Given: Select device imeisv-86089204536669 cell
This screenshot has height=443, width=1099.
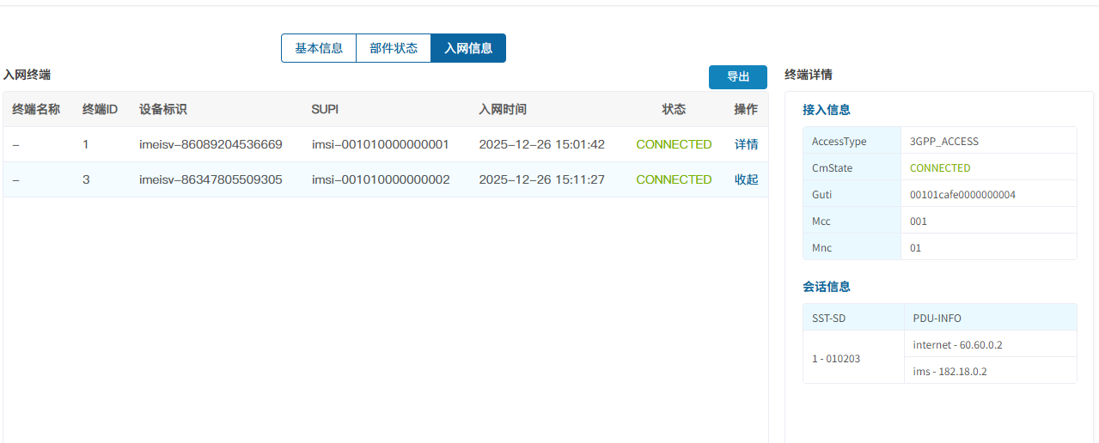Looking at the screenshot, I should click(211, 144).
